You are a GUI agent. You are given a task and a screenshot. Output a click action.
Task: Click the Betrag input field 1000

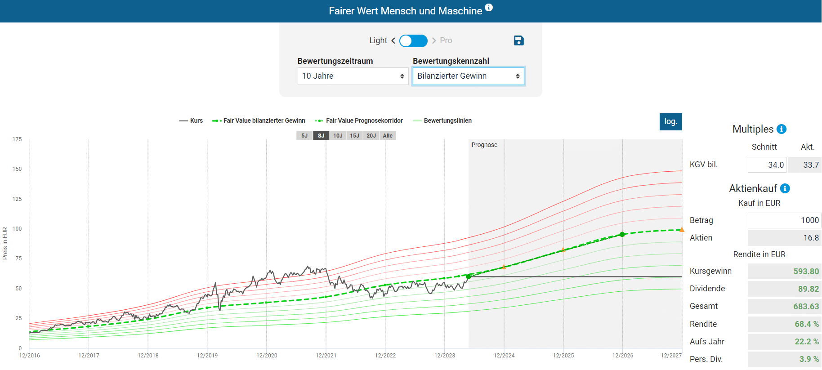(x=784, y=220)
